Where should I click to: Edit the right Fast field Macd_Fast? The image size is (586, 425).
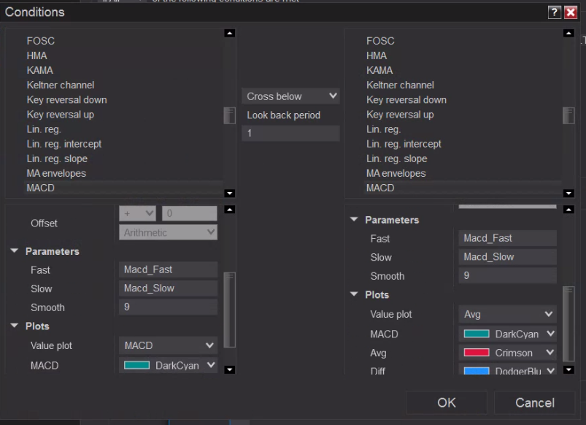click(x=507, y=238)
